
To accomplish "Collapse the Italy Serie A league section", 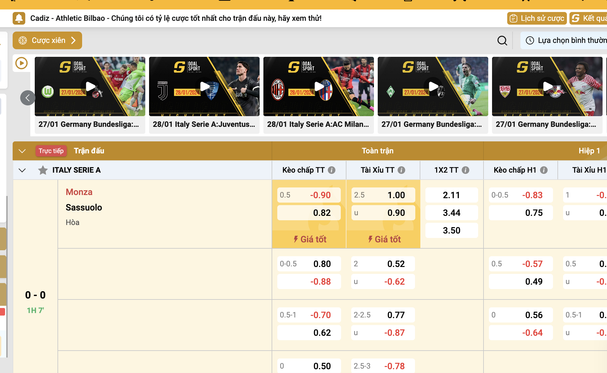I will click(22, 170).
